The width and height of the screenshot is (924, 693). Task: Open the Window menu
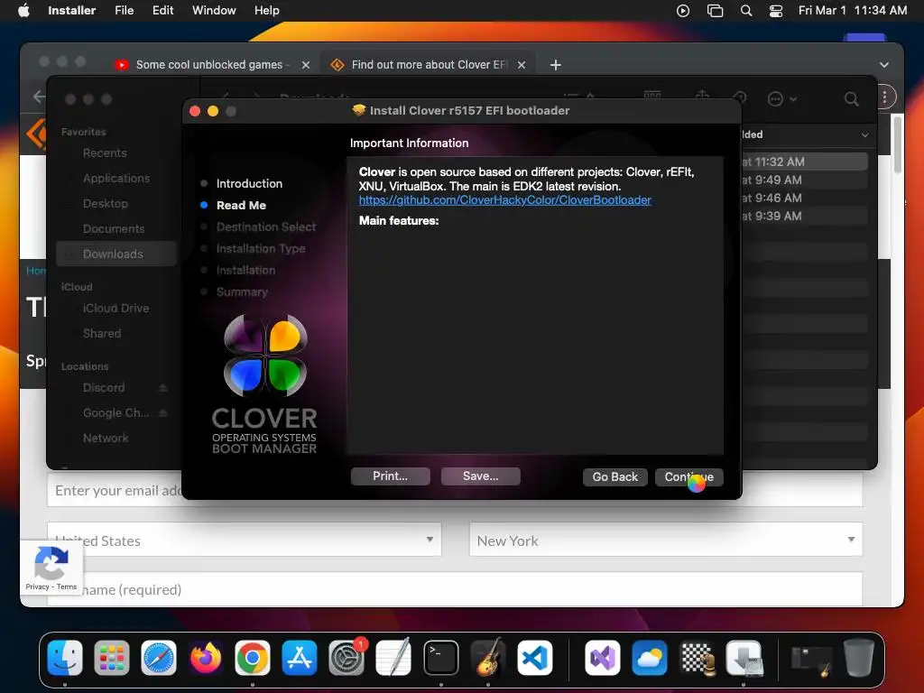[x=214, y=11]
